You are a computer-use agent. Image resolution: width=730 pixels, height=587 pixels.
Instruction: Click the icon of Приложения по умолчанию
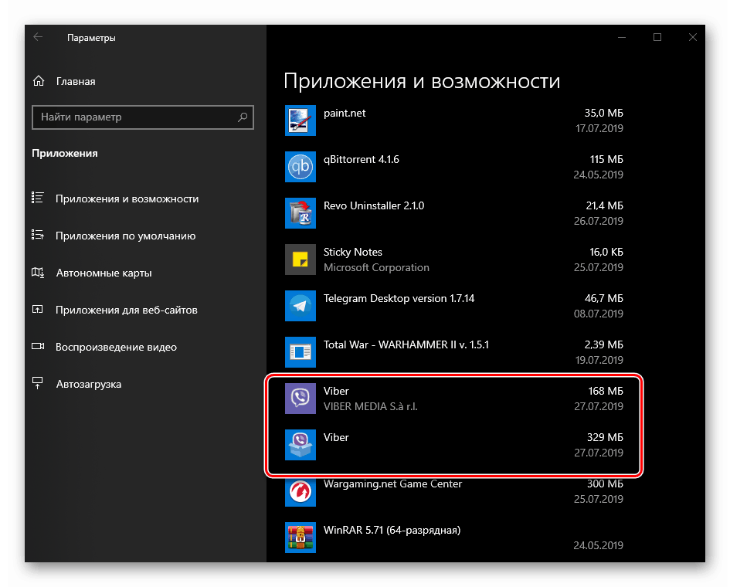[x=38, y=235]
